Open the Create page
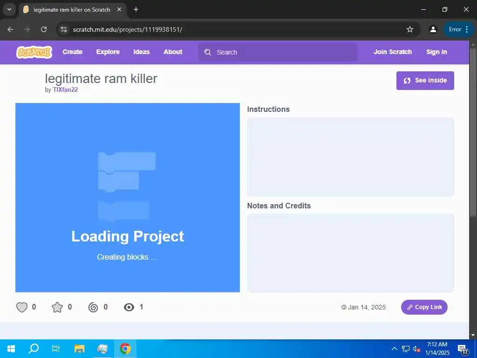Screen dimensions: 477x358 click(72, 52)
